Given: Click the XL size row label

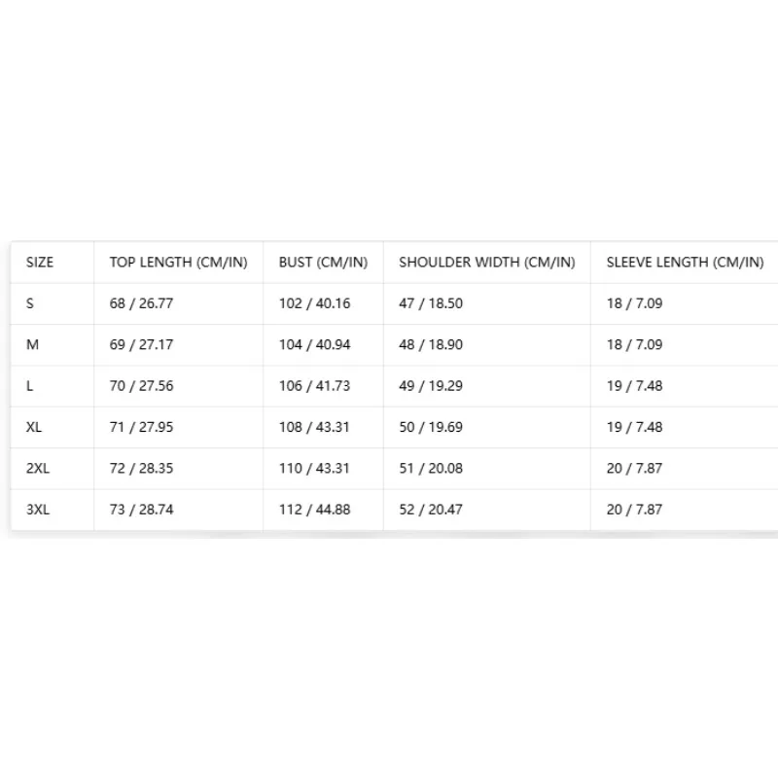Looking at the screenshot, I should 34,427.
